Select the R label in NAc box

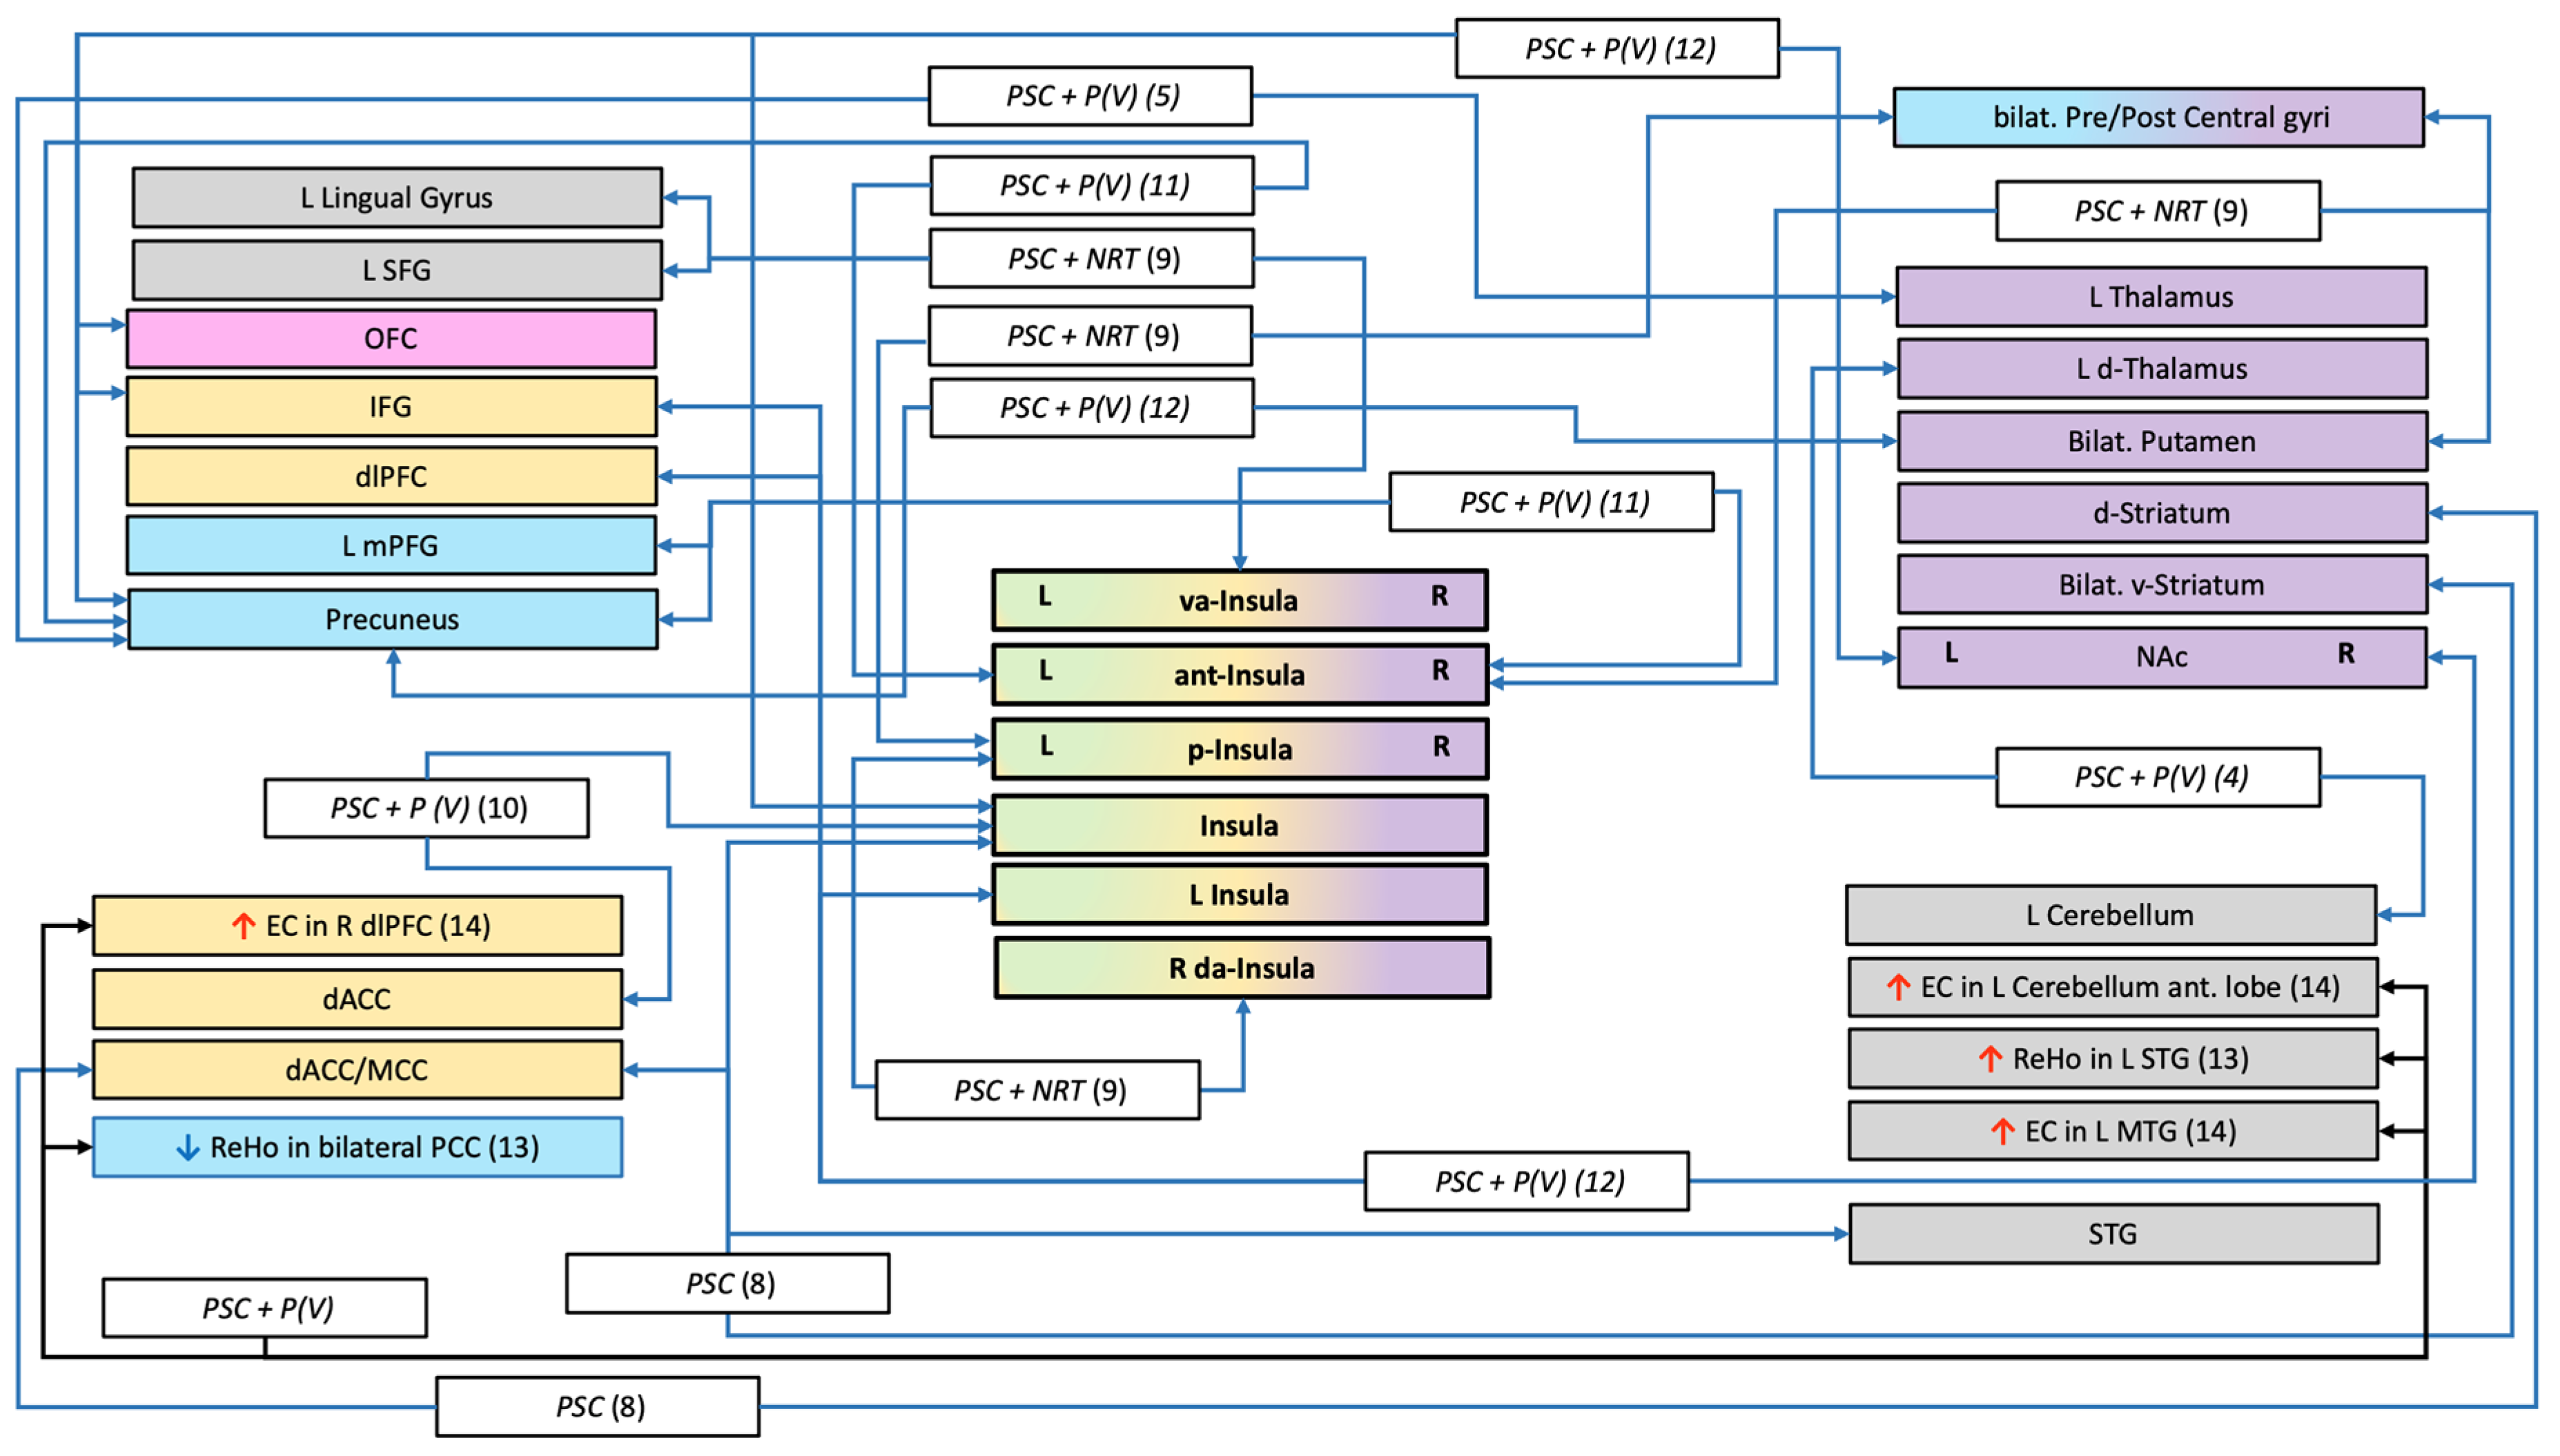click(2345, 654)
